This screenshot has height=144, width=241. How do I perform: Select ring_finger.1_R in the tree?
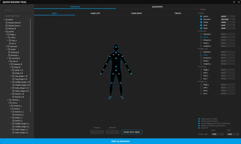pyautogui.click(x=21, y=76)
